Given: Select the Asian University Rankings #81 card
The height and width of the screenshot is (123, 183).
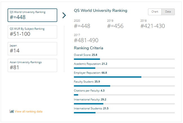Looking at the screenshot, I should 32,65.
